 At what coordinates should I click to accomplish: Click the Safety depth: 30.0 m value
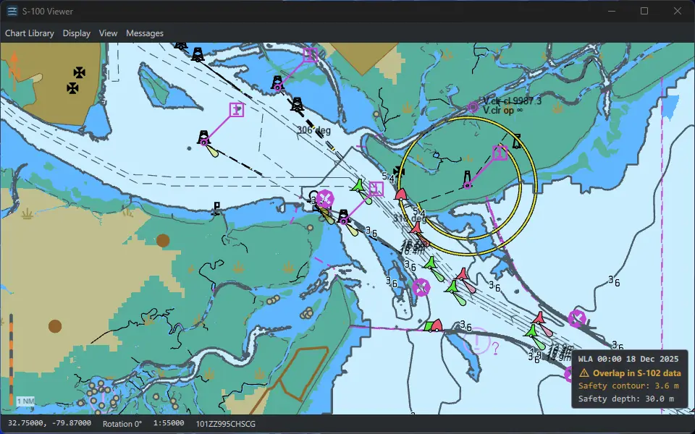point(625,399)
